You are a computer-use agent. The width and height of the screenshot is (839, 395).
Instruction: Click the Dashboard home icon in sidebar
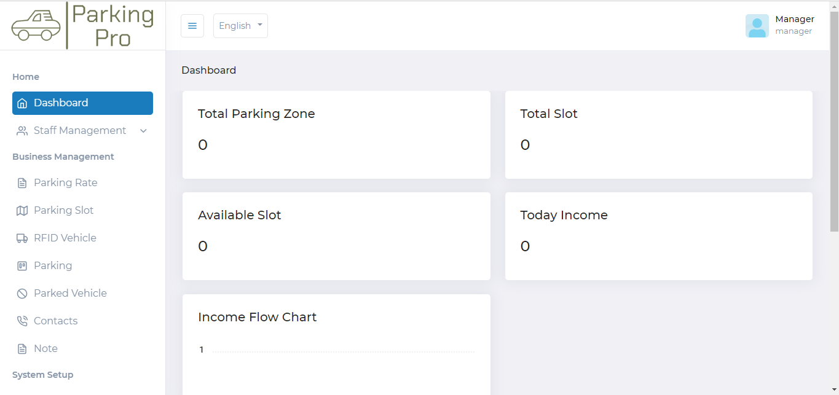[x=22, y=103]
